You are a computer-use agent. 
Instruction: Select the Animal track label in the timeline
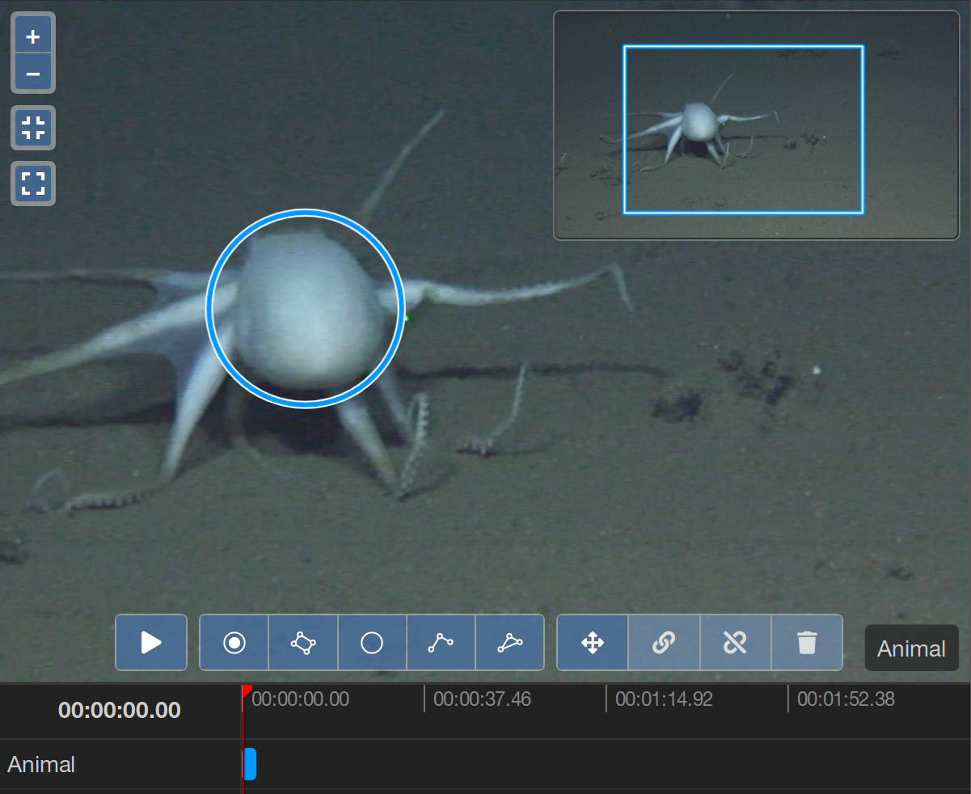click(42, 764)
